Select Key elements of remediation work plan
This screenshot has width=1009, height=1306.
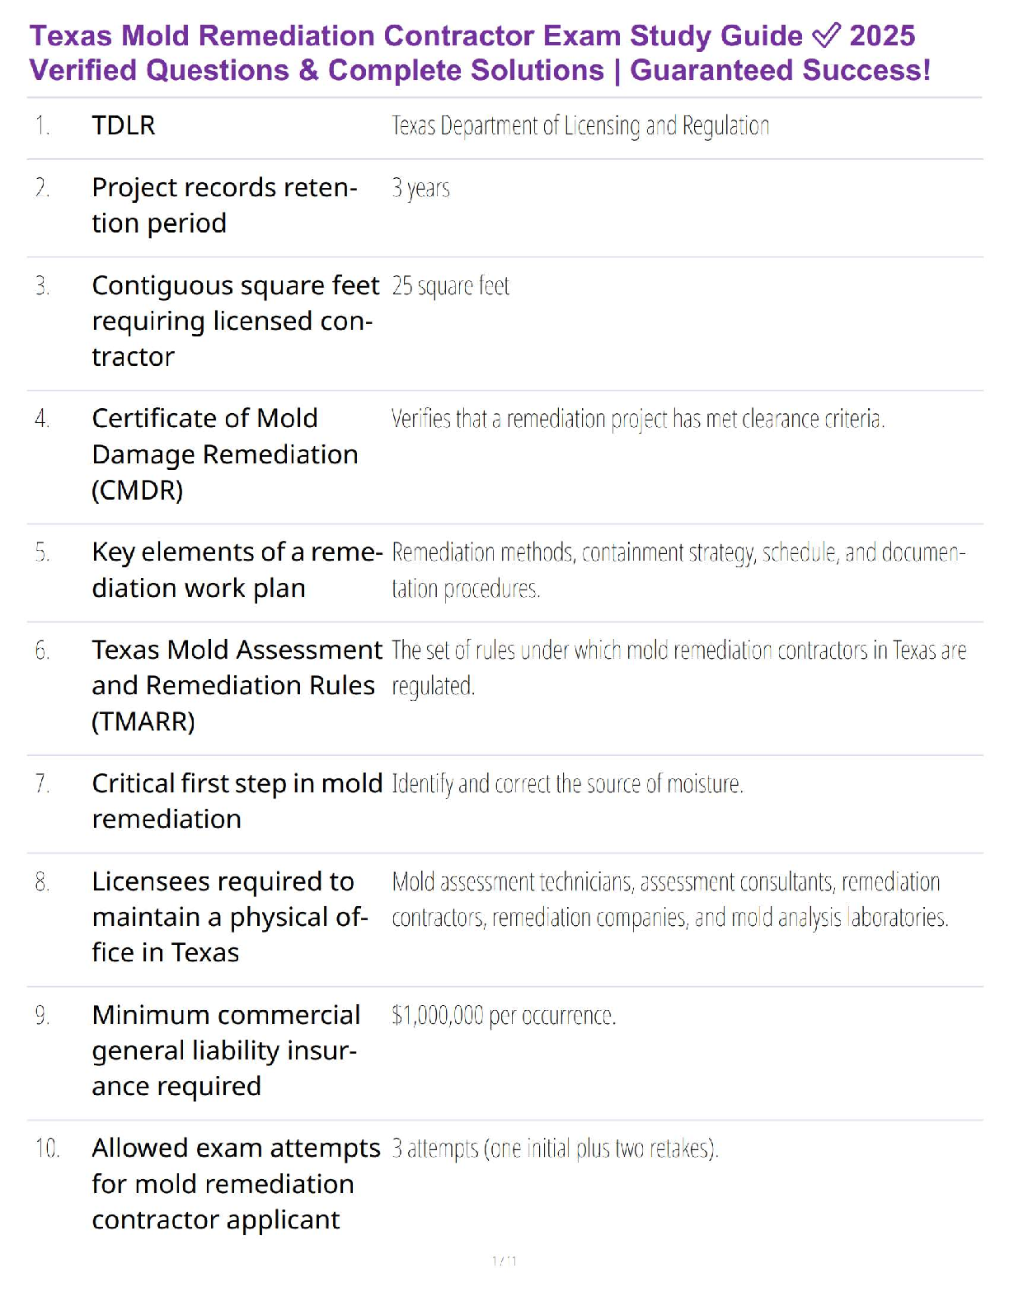pos(237,570)
